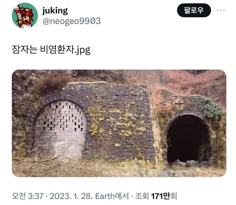Click the 팔로우 follow button
Image resolution: width=236 pixels, height=205 pixels.
194,10
